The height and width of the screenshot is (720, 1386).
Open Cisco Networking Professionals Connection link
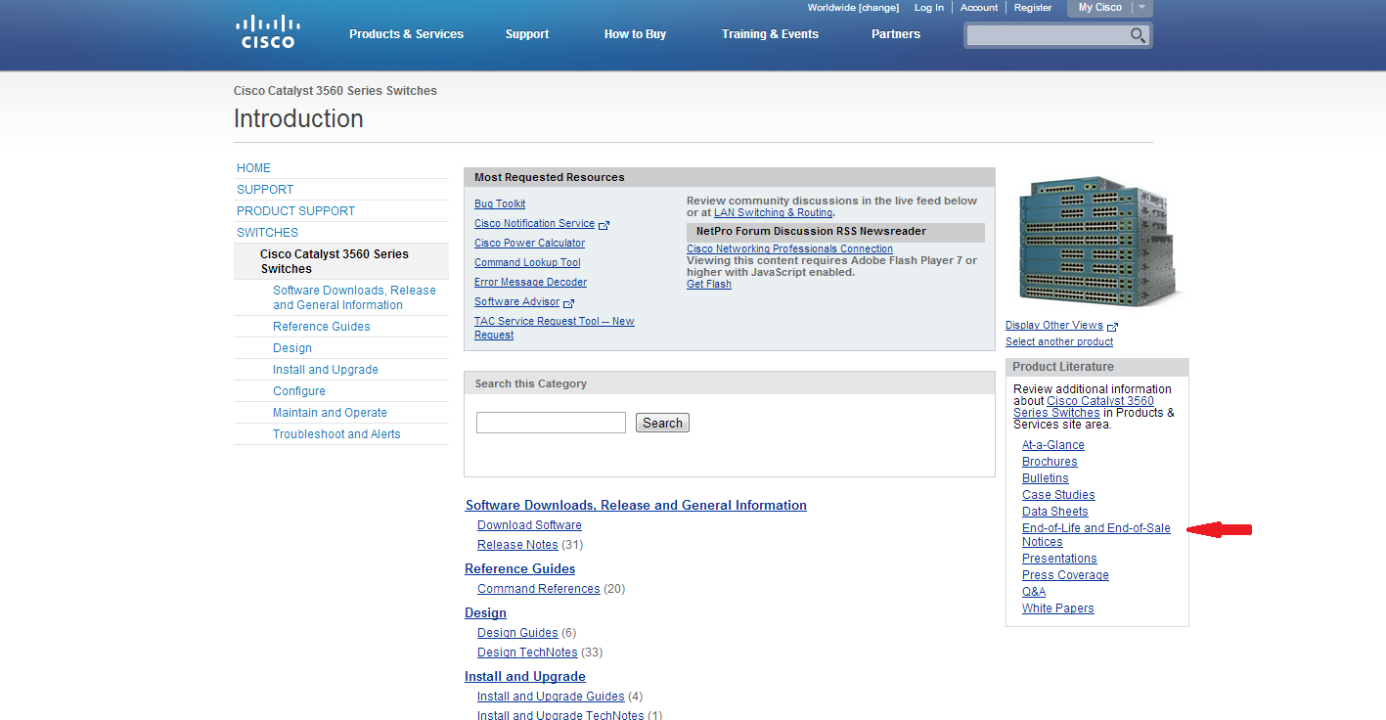(789, 248)
